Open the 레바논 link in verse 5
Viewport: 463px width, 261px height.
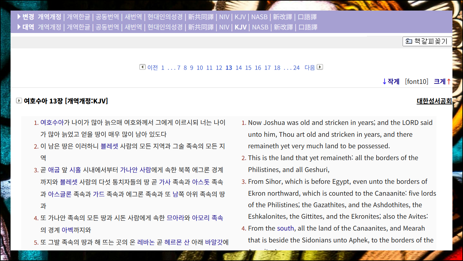[x=146, y=242]
